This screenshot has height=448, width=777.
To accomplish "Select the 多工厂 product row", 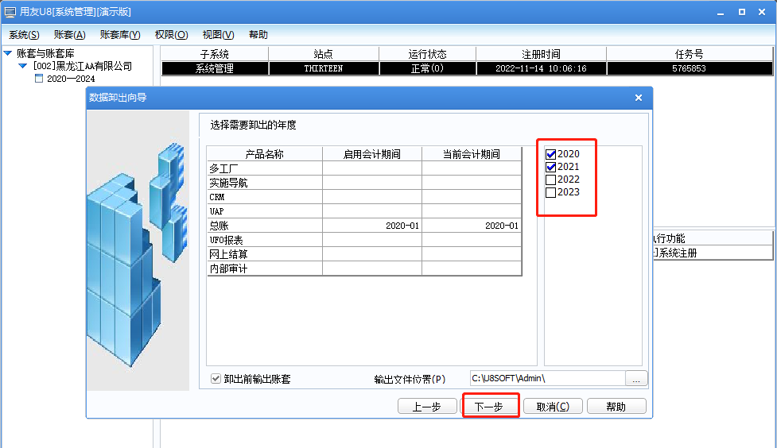I will 364,169.
